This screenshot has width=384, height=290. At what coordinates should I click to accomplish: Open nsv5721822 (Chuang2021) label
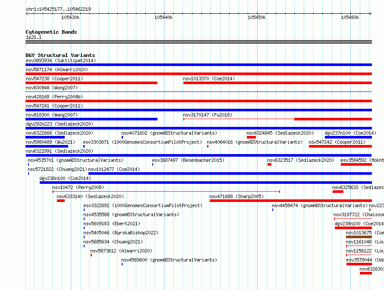(x=57, y=169)
